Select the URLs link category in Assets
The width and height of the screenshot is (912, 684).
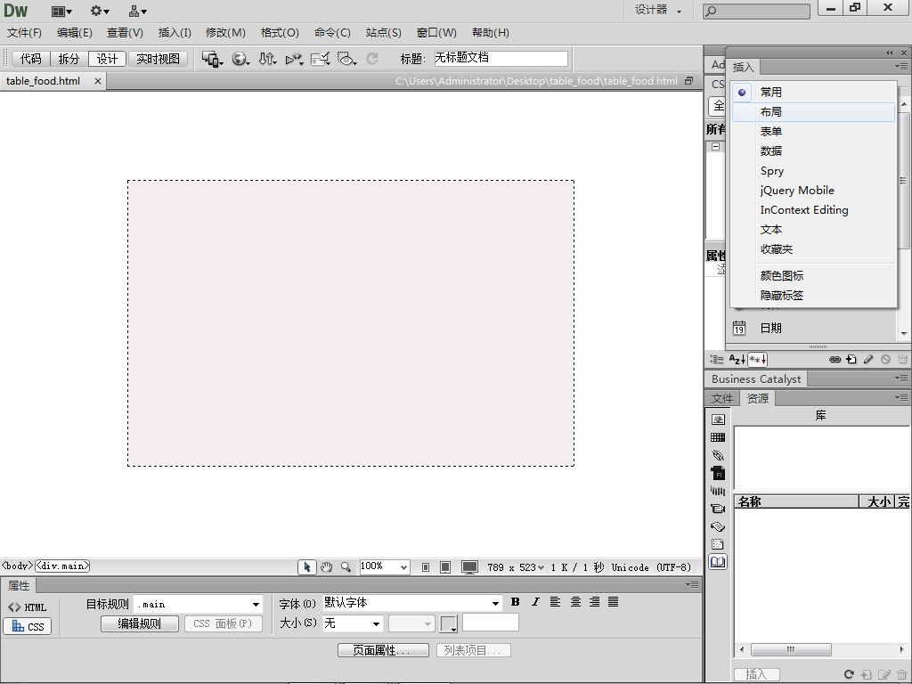(x=719, y=455)
